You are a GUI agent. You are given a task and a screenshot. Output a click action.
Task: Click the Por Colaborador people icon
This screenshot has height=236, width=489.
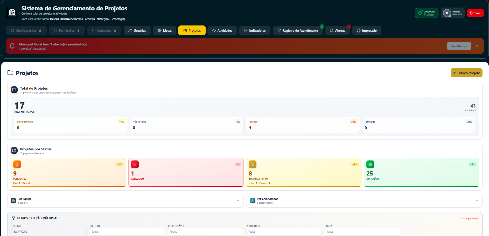[x=253, y=201]
